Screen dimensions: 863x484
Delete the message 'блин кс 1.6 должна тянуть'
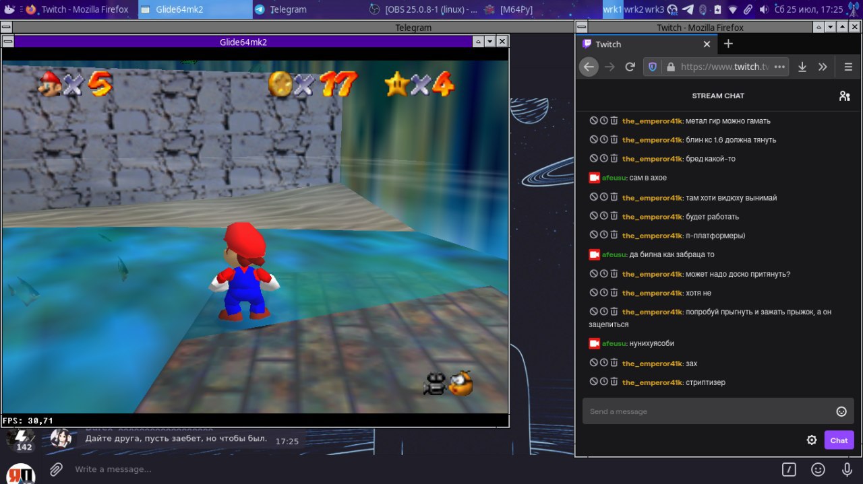coord(614,139)
